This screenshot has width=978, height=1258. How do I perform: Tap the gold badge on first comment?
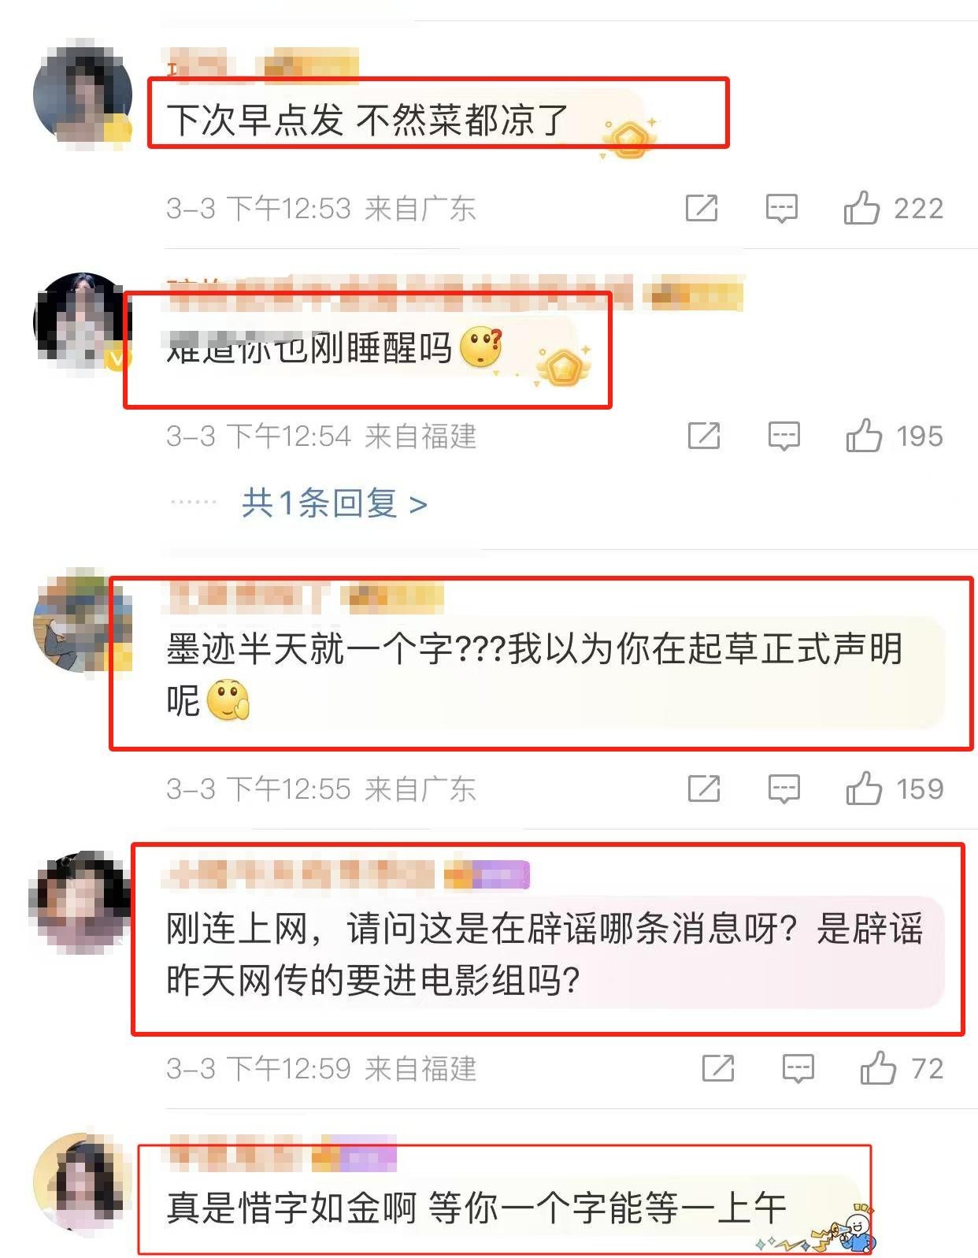coord(628,139)
